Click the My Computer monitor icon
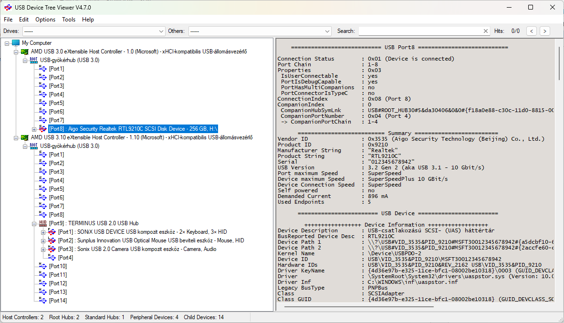564x323 pixels. 16,43
